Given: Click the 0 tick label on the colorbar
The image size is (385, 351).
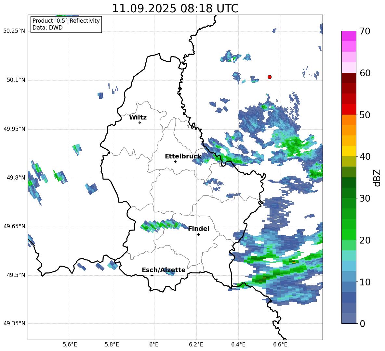Looking at the screenshot, I should (x=362, y=323).
